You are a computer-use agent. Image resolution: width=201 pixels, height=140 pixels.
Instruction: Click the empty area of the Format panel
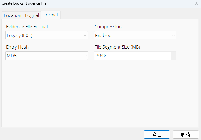[x=100, y=94]
